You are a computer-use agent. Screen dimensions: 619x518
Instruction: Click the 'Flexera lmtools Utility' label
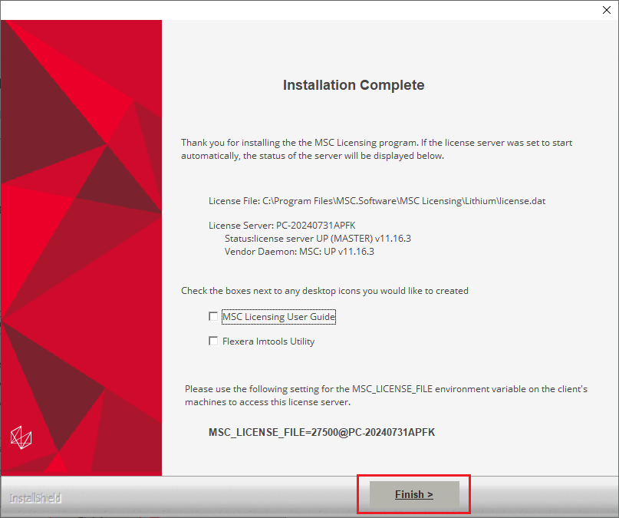point(268,341)
